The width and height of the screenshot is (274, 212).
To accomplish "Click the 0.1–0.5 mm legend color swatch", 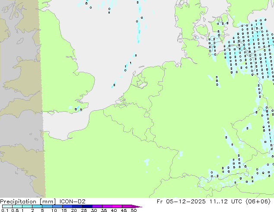I will pyautogui.click(x=7, y=206).
